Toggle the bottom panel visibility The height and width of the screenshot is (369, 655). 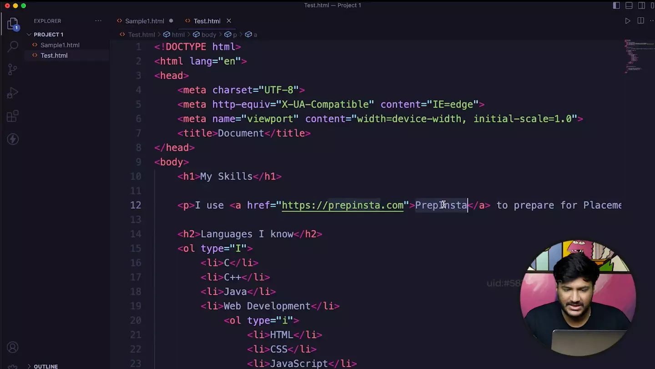629,5
